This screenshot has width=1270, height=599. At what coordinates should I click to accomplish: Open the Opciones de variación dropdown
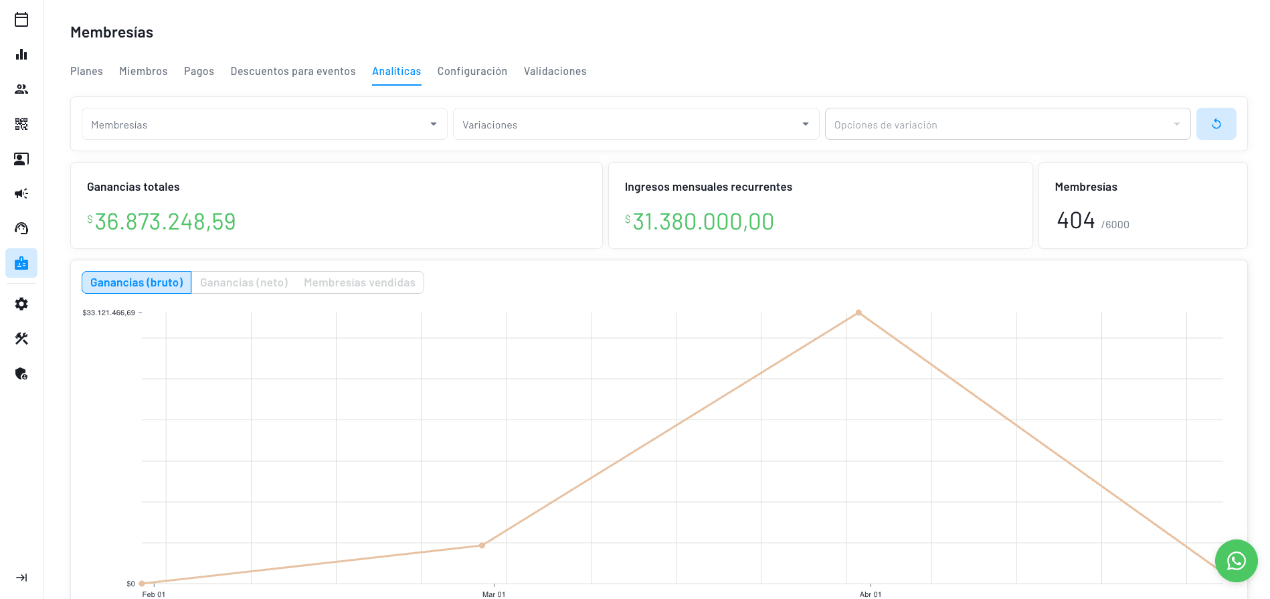(1008, 124)
